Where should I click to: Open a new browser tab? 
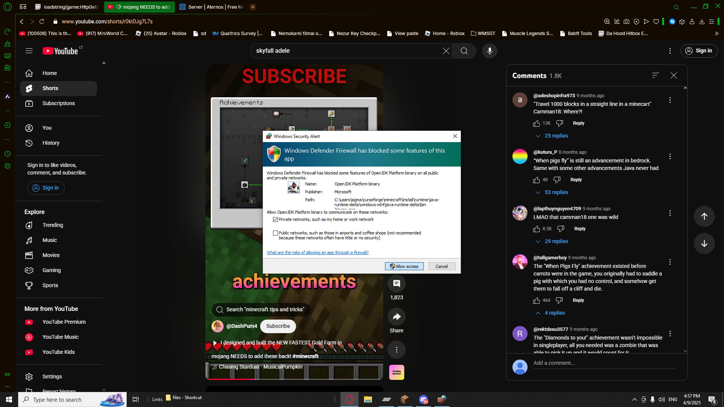click(x=253, y=7)
